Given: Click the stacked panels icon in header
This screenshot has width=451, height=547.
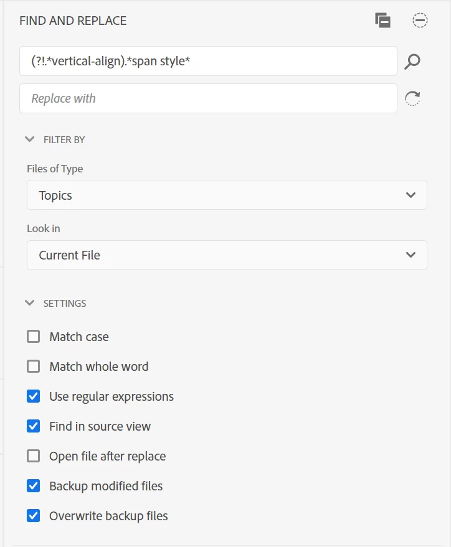Looking at the screenshot, I should [382, 21].
